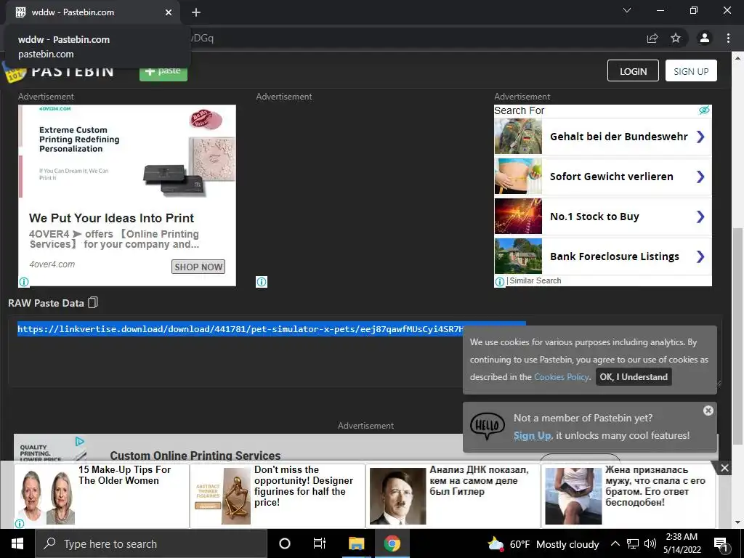Image resolution: width=744 pixels, height=558 pixels.
Task: Click the scrollbar down arrow
Action: [x=737, y=523]
